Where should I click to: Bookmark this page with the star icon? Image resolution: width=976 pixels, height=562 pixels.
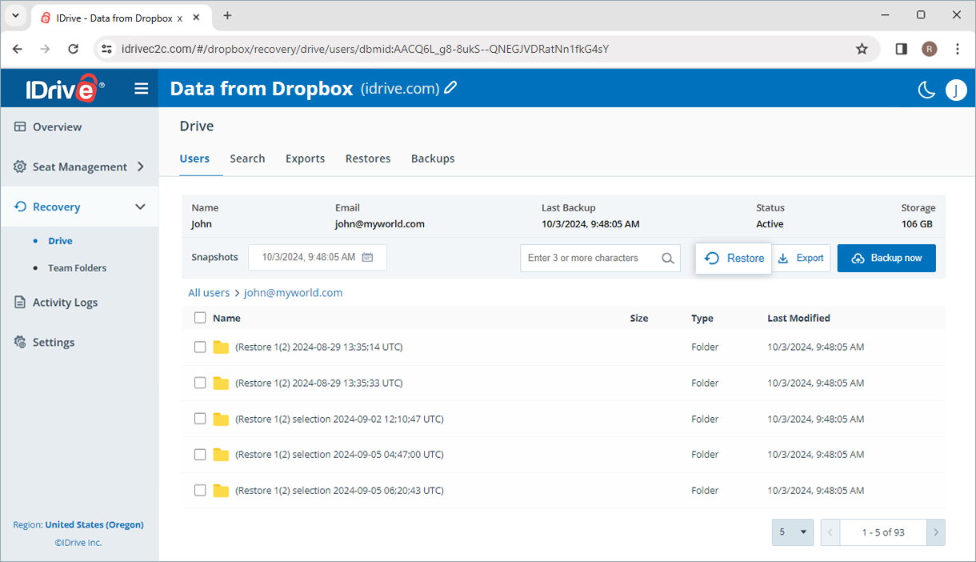pyautogui.click(x=862, y=49)
